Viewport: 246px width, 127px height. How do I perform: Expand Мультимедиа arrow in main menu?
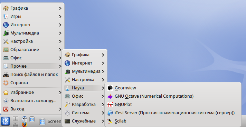click(60, 33)
